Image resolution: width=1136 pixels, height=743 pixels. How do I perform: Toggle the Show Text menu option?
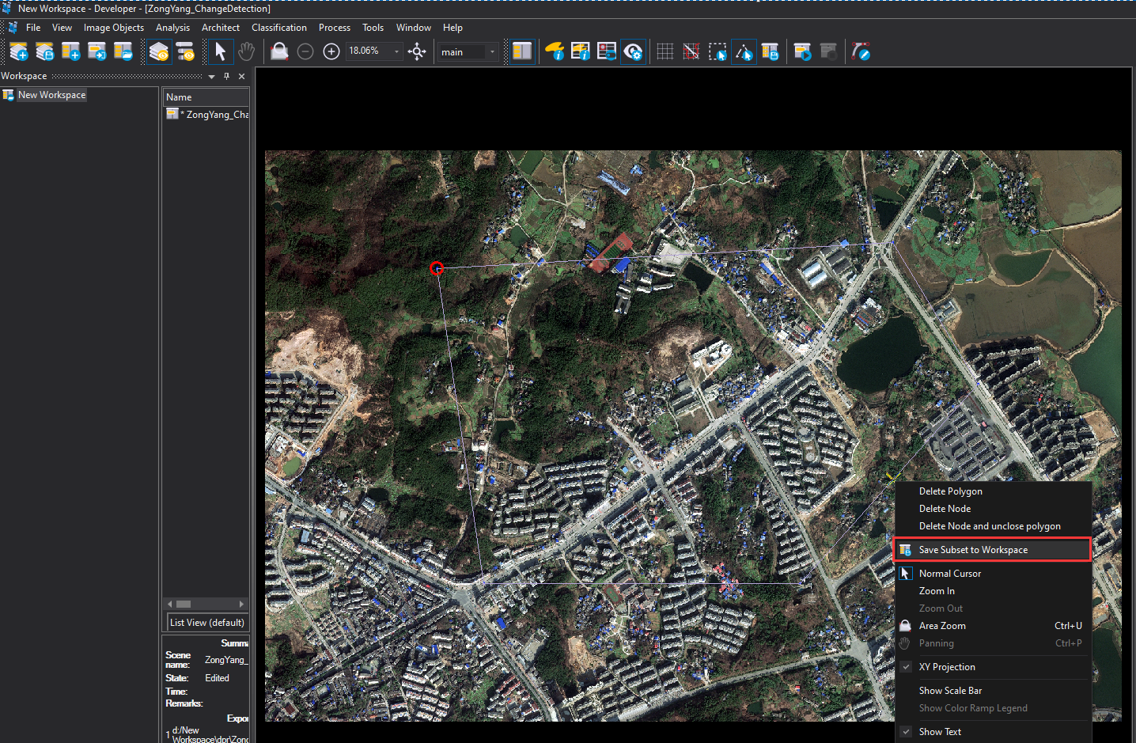click(940, 732)
